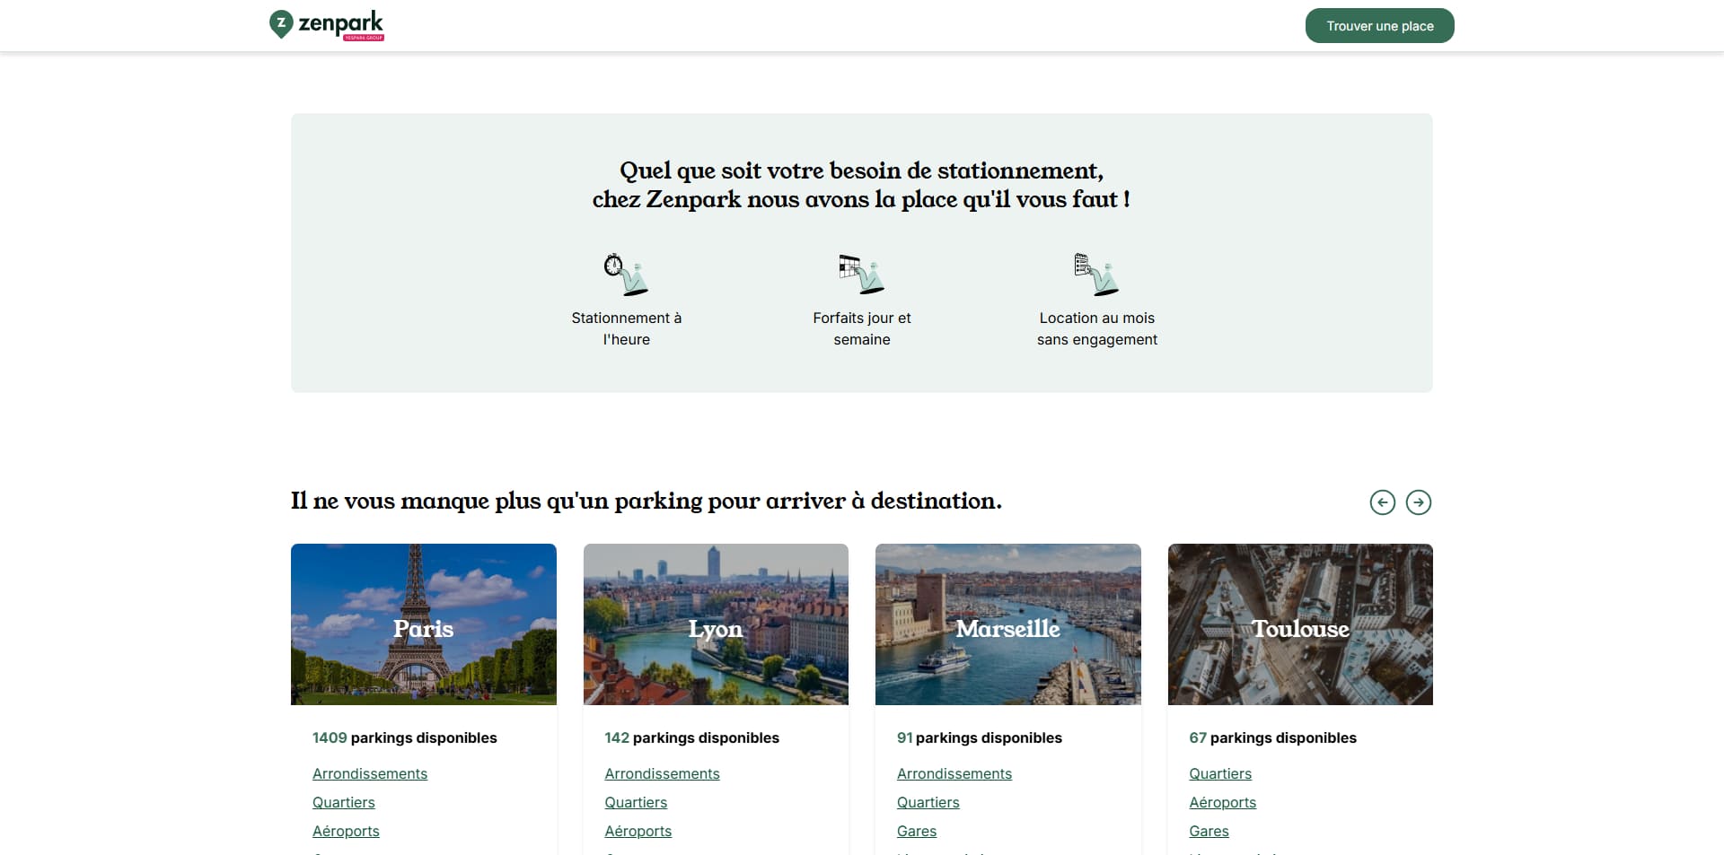
Task: Click the Forfaits jour et semaine label
Action: pyautogui.click(x=862, y=328)
